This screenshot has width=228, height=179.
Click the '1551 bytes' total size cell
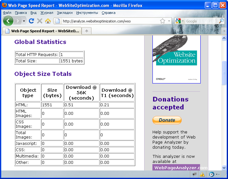click(x=72, y=61)
